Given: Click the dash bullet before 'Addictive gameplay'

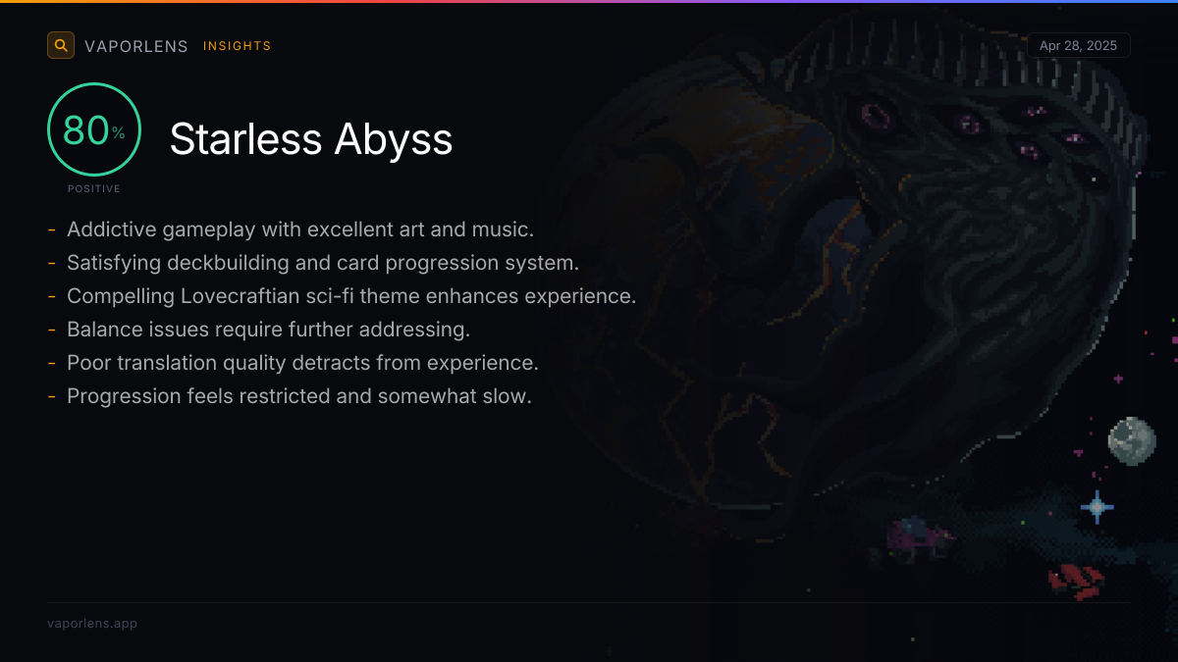Looking at the screenshot, I should [x=51, y=230].
